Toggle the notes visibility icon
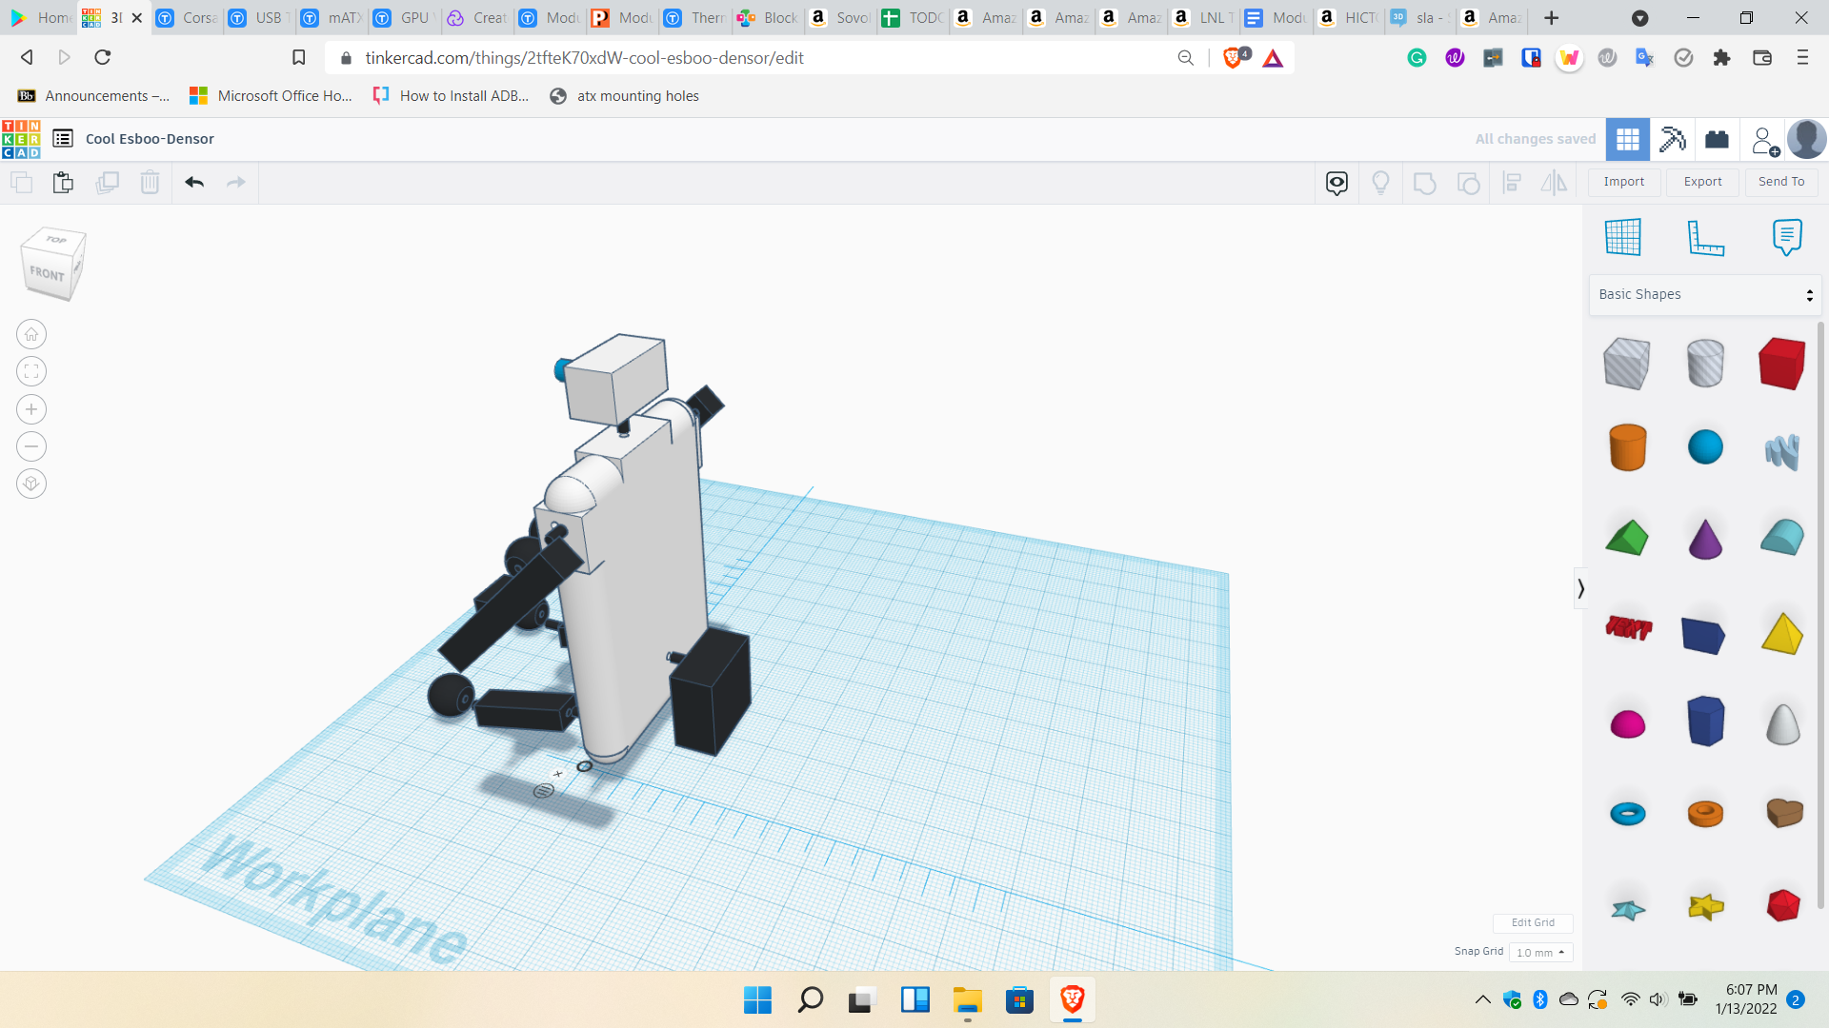Image resolution: width=1829 pixels, height=1028 pixels. 1337,182
